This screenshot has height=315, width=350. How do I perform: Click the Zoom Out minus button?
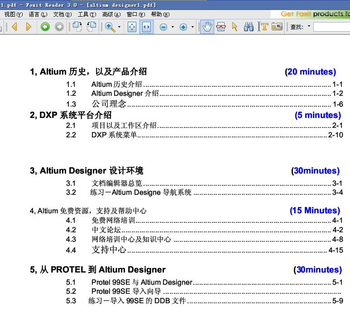(x=163, y=27)
